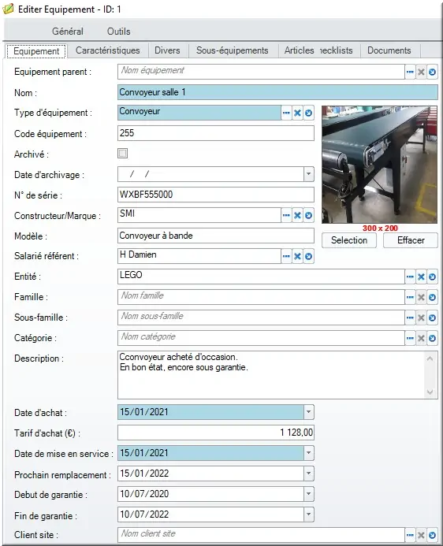The image size is (443, 546).
Task: Open the Outils menu
Action: point(119,32)
